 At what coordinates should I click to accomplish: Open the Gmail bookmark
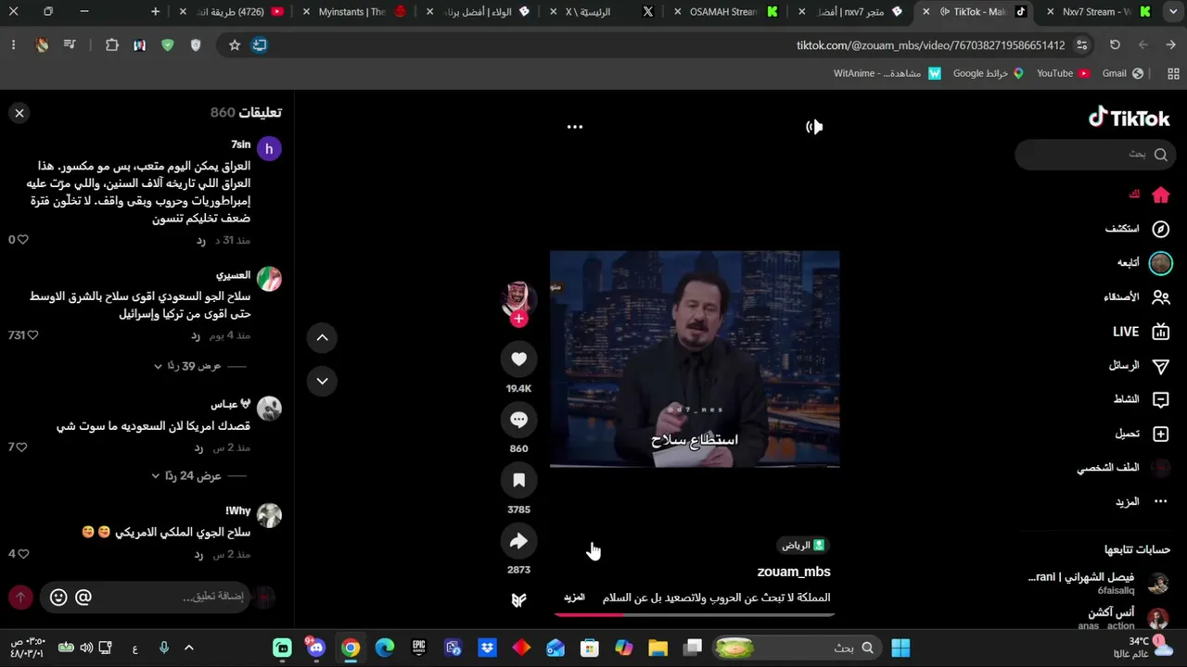(1122, 73)
